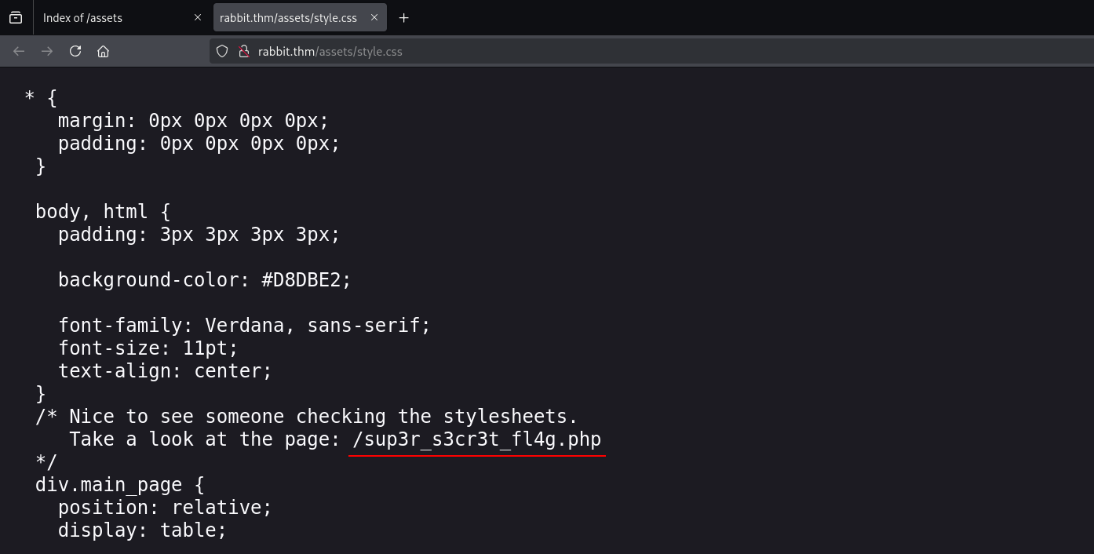Click the #D8DBE2 background color value
This screenshot has width=1094, height=554.
[306, 280]
